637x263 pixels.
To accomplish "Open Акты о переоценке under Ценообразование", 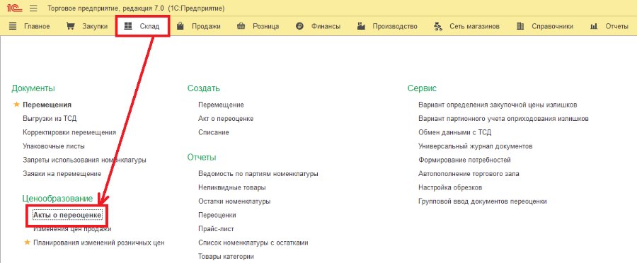I will pos(67,215).
